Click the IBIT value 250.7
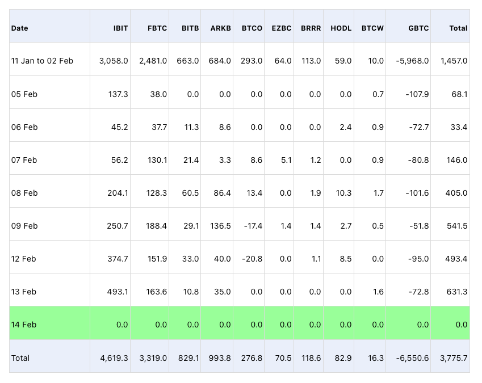482x383 pixels. click(x=118, y=226)
